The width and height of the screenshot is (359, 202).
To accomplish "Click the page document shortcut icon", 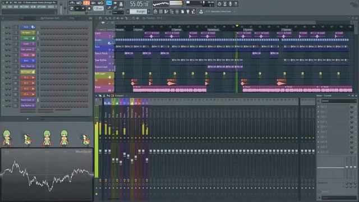I will (182, 11).
